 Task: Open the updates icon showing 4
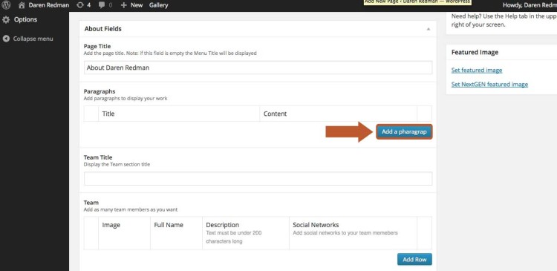[x=80, y=5]
